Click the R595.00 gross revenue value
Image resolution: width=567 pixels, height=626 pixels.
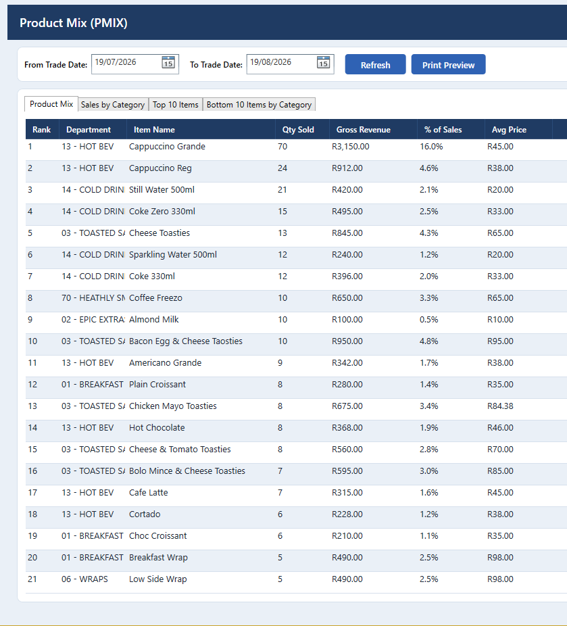click(347, 471)
